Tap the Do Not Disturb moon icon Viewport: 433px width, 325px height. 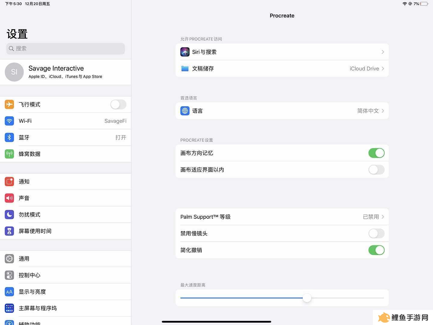[9, 215]
